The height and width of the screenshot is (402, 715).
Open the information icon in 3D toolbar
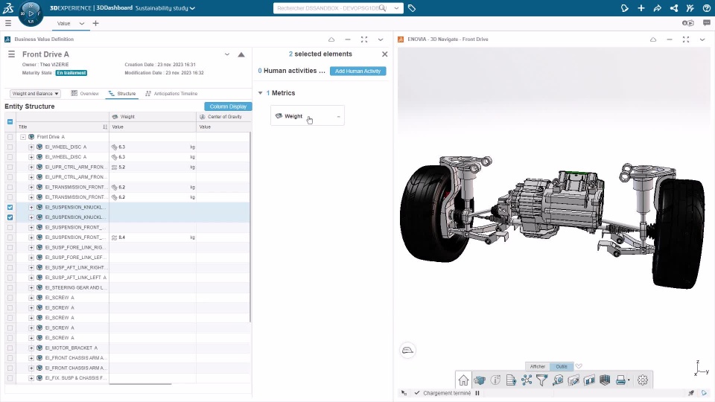[495, 380]
